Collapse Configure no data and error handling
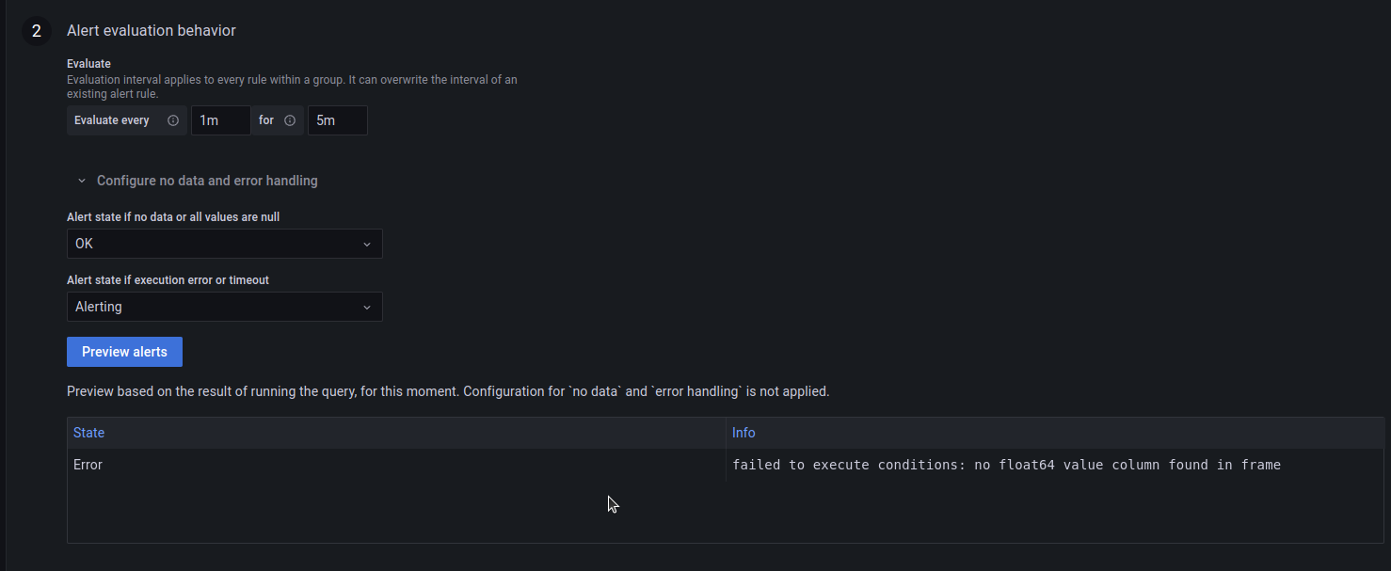The width and height of the screenshot is (1391, 571). click(x=206, y=180)
